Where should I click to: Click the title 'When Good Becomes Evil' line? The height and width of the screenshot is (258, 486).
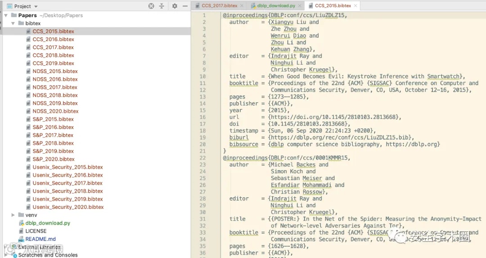pos(347,76)
